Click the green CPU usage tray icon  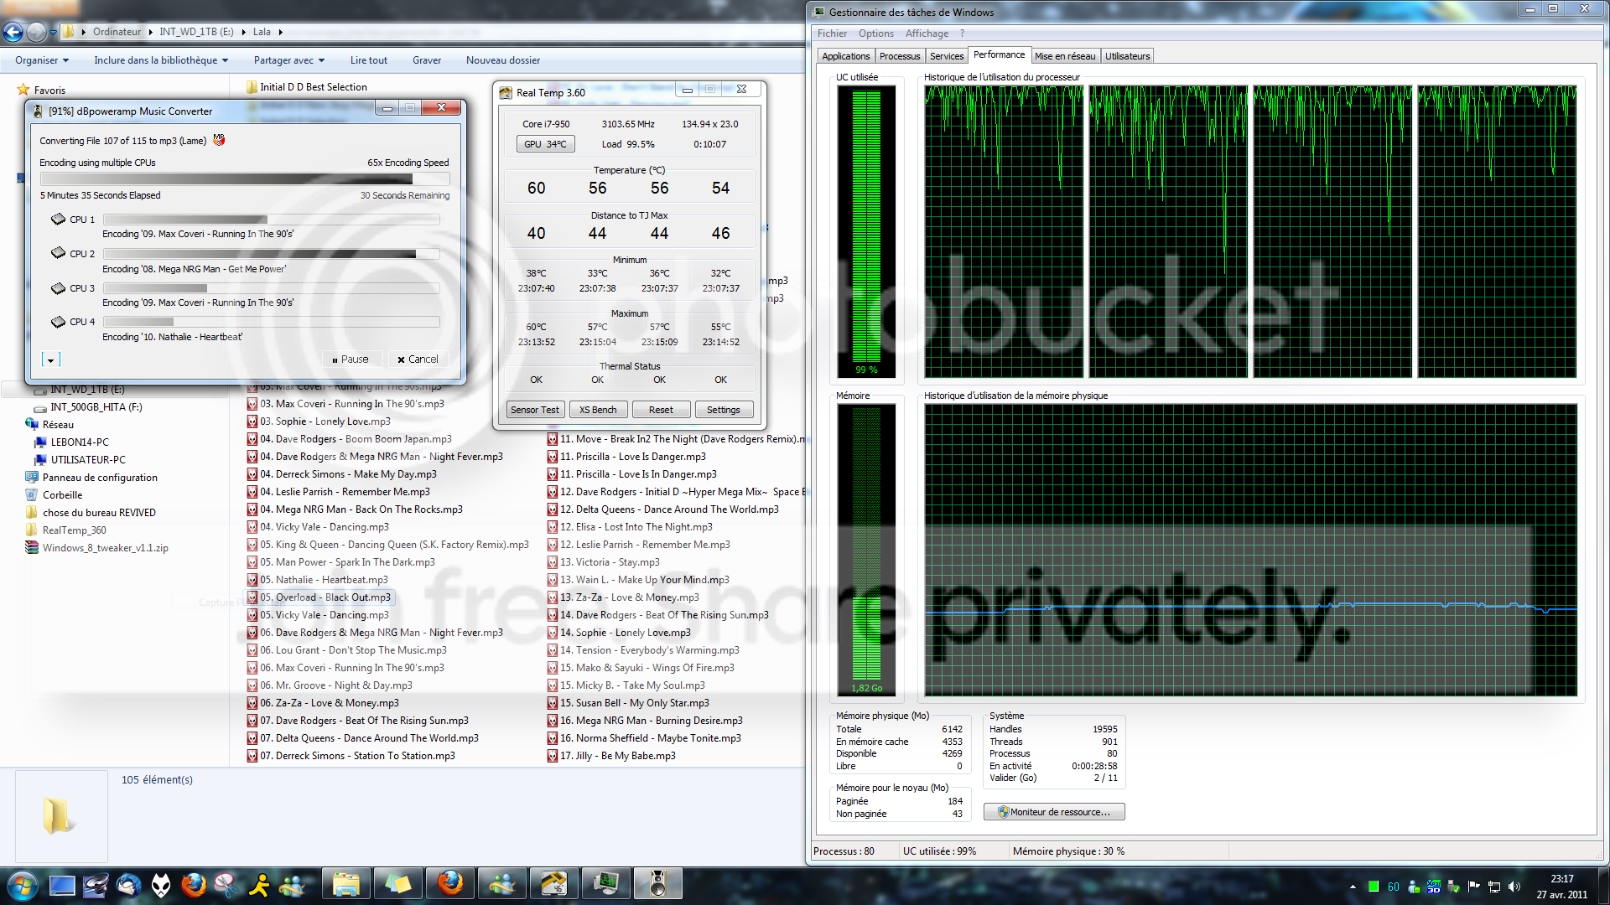tap(1374, 887)
